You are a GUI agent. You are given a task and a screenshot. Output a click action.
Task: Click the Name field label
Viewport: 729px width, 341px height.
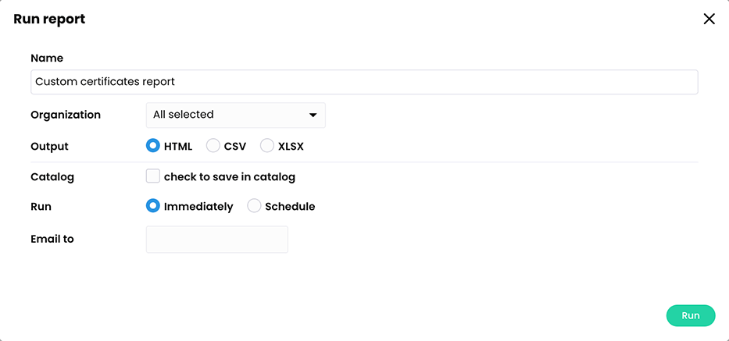pos(47,58)
